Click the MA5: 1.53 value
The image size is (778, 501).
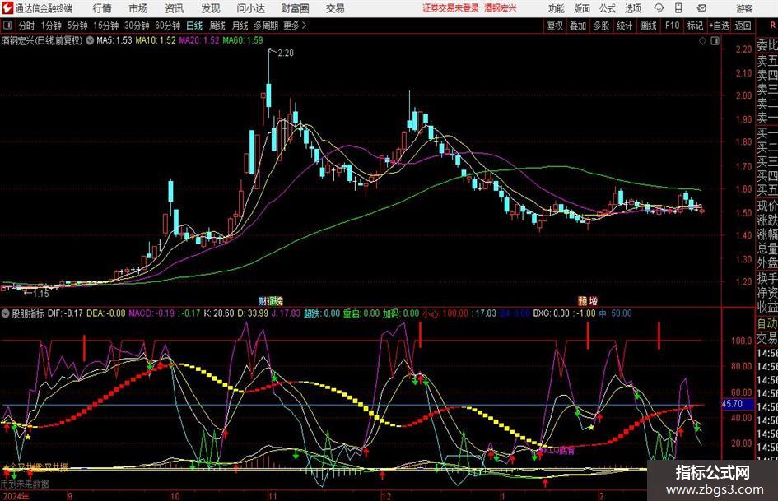[x=114, y=40]
